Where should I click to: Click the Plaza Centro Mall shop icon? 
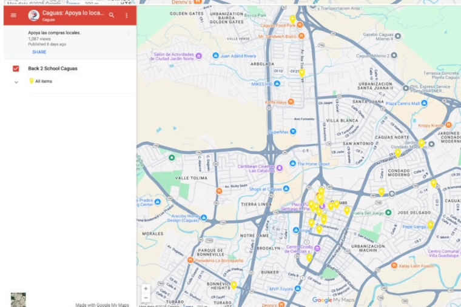tap(424, 103)
